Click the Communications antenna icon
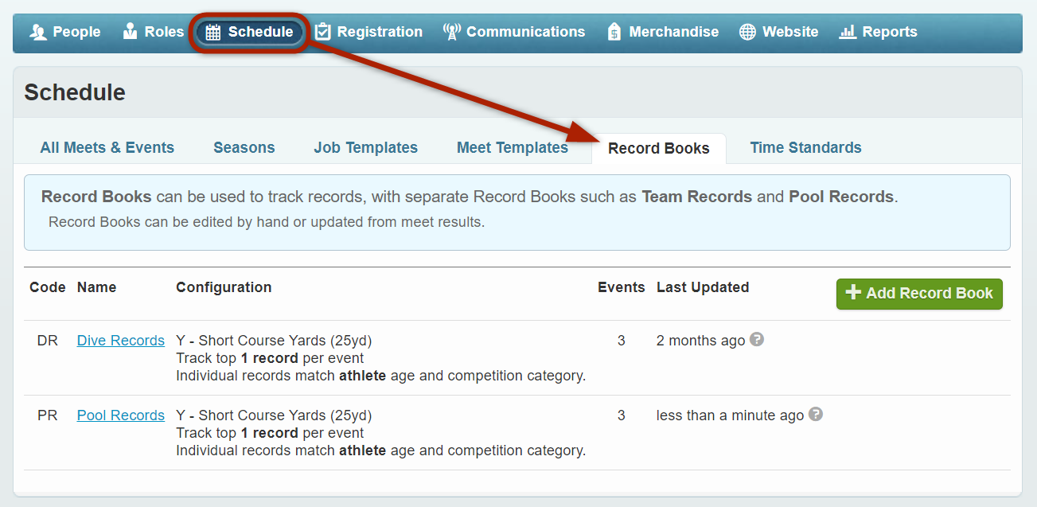Screen dimensions: 1037x507 tap(452, 33)
